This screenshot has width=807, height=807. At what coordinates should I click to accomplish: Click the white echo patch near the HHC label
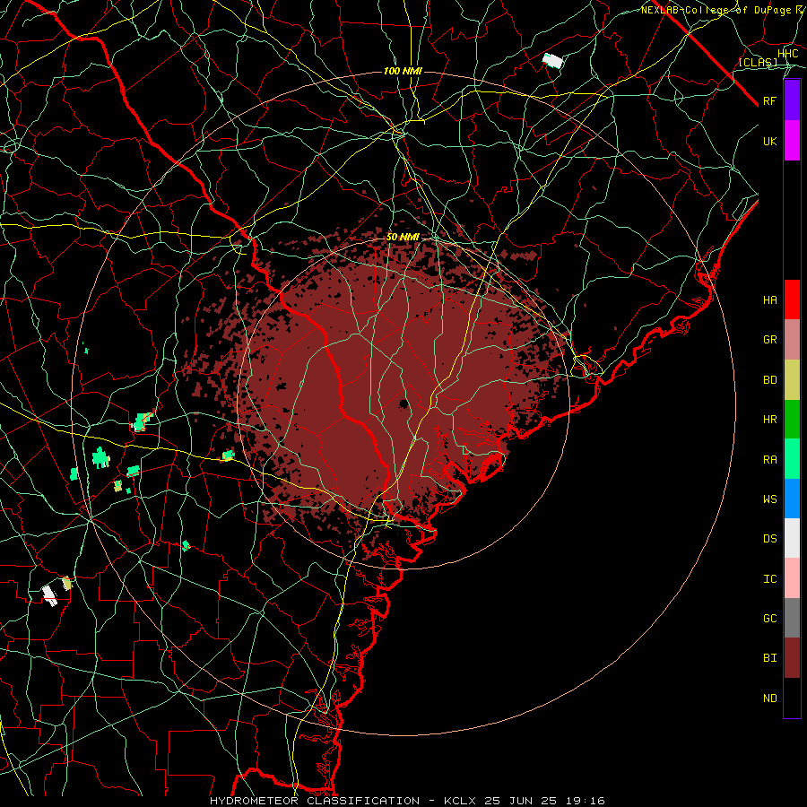pos(552,61)
